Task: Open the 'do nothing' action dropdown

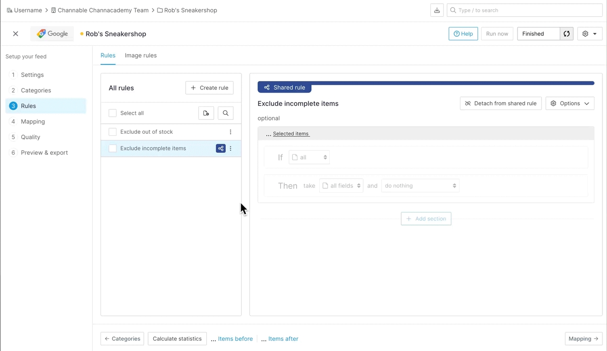Action: (x=420, y=186)
